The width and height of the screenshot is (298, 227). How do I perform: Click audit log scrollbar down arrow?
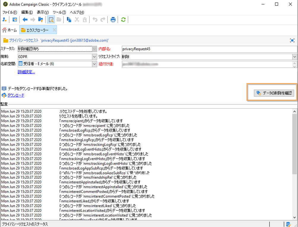click(x=294, y=218)
